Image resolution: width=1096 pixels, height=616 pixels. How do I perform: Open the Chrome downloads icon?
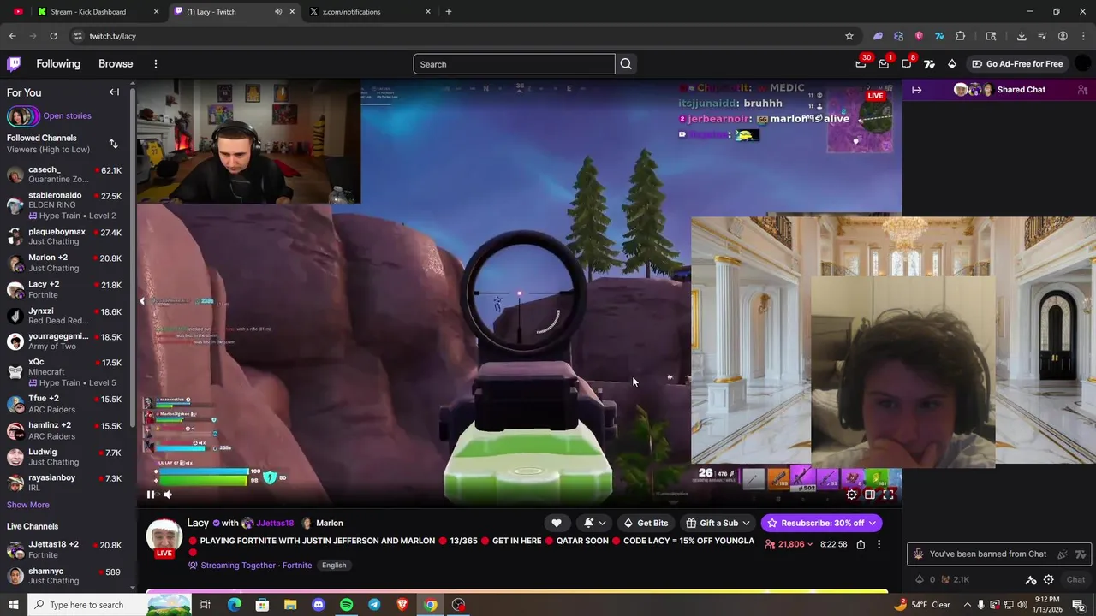coord(1022,36)
